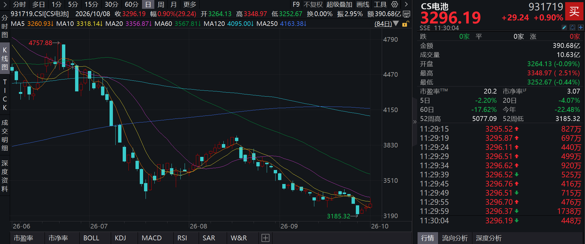Select the 1分 timeframe
The height and width of the screenshot is (244, 585).
coord(56,4)
